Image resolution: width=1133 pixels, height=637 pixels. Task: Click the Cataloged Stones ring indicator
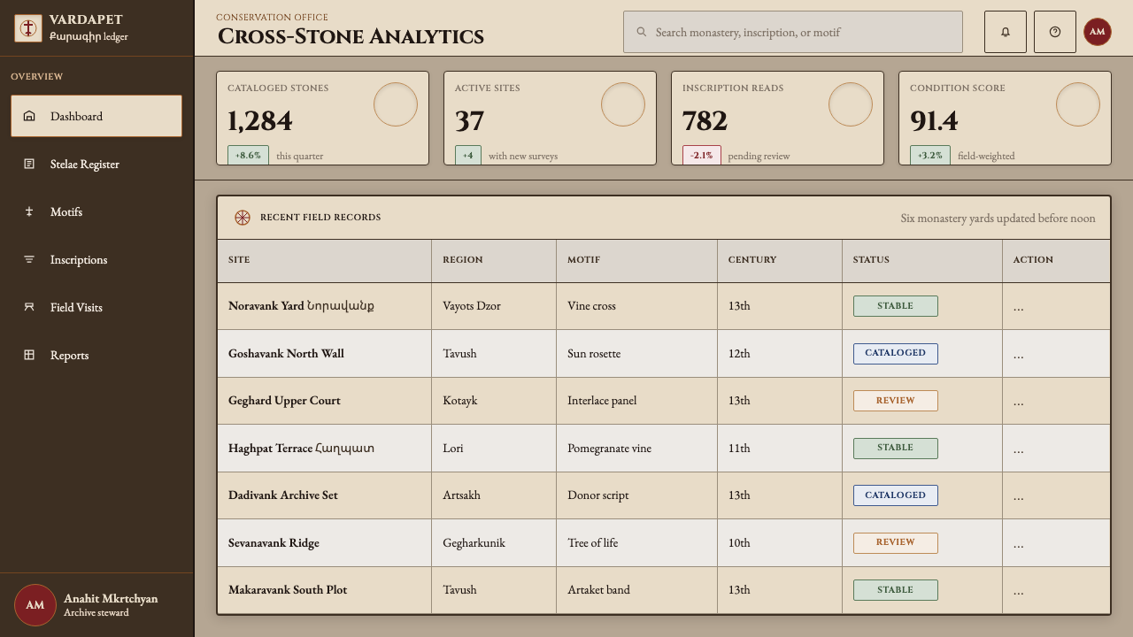point(396,104)
